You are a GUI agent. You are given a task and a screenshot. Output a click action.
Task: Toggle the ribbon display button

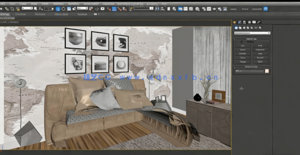point(180,9)
